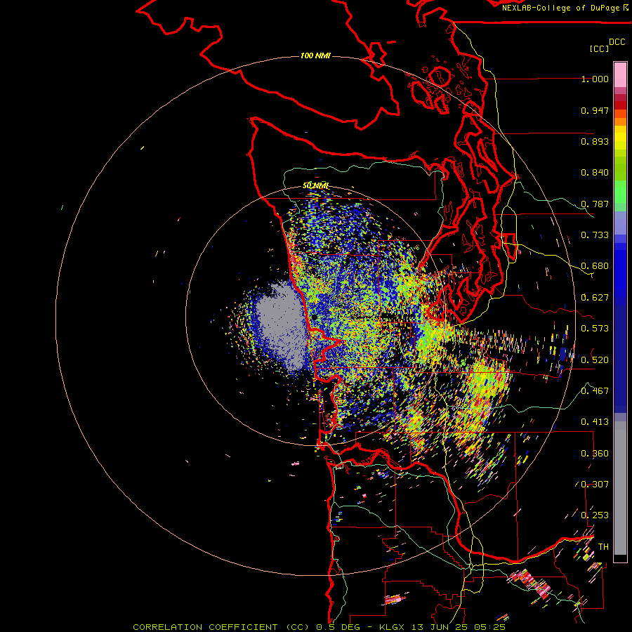Click the 50 NMI range ring label

pyautogui.click(x=315, y=185)
